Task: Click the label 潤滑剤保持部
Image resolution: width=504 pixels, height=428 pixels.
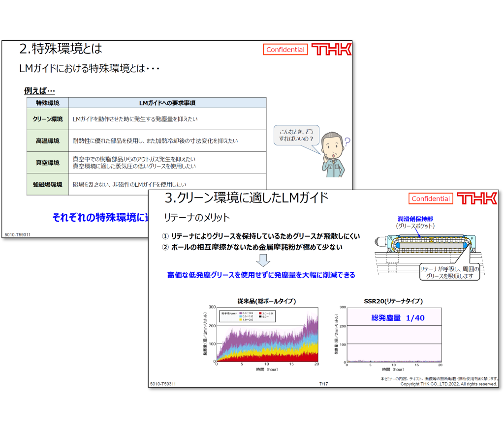Action: coord(415,219)
